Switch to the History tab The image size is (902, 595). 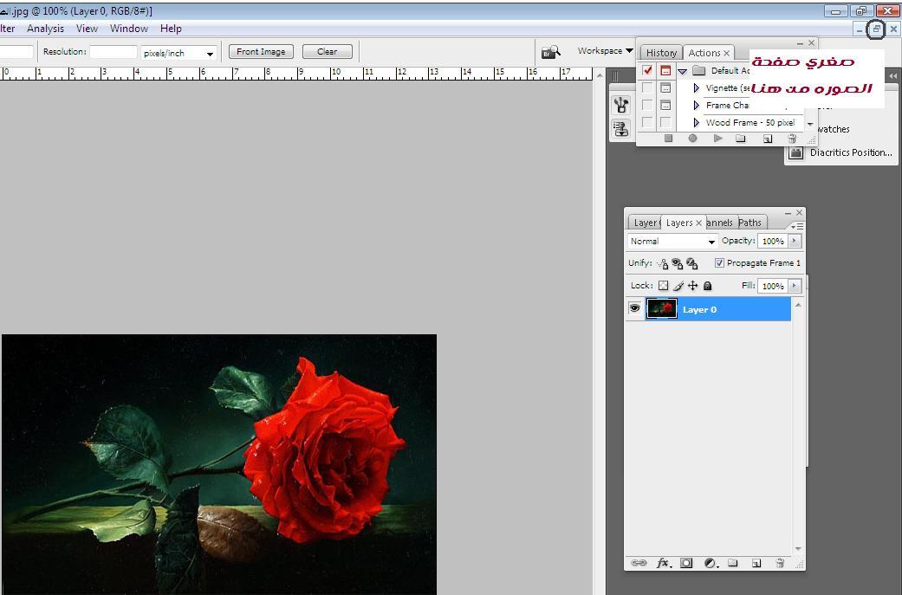[x=661, y=53]
